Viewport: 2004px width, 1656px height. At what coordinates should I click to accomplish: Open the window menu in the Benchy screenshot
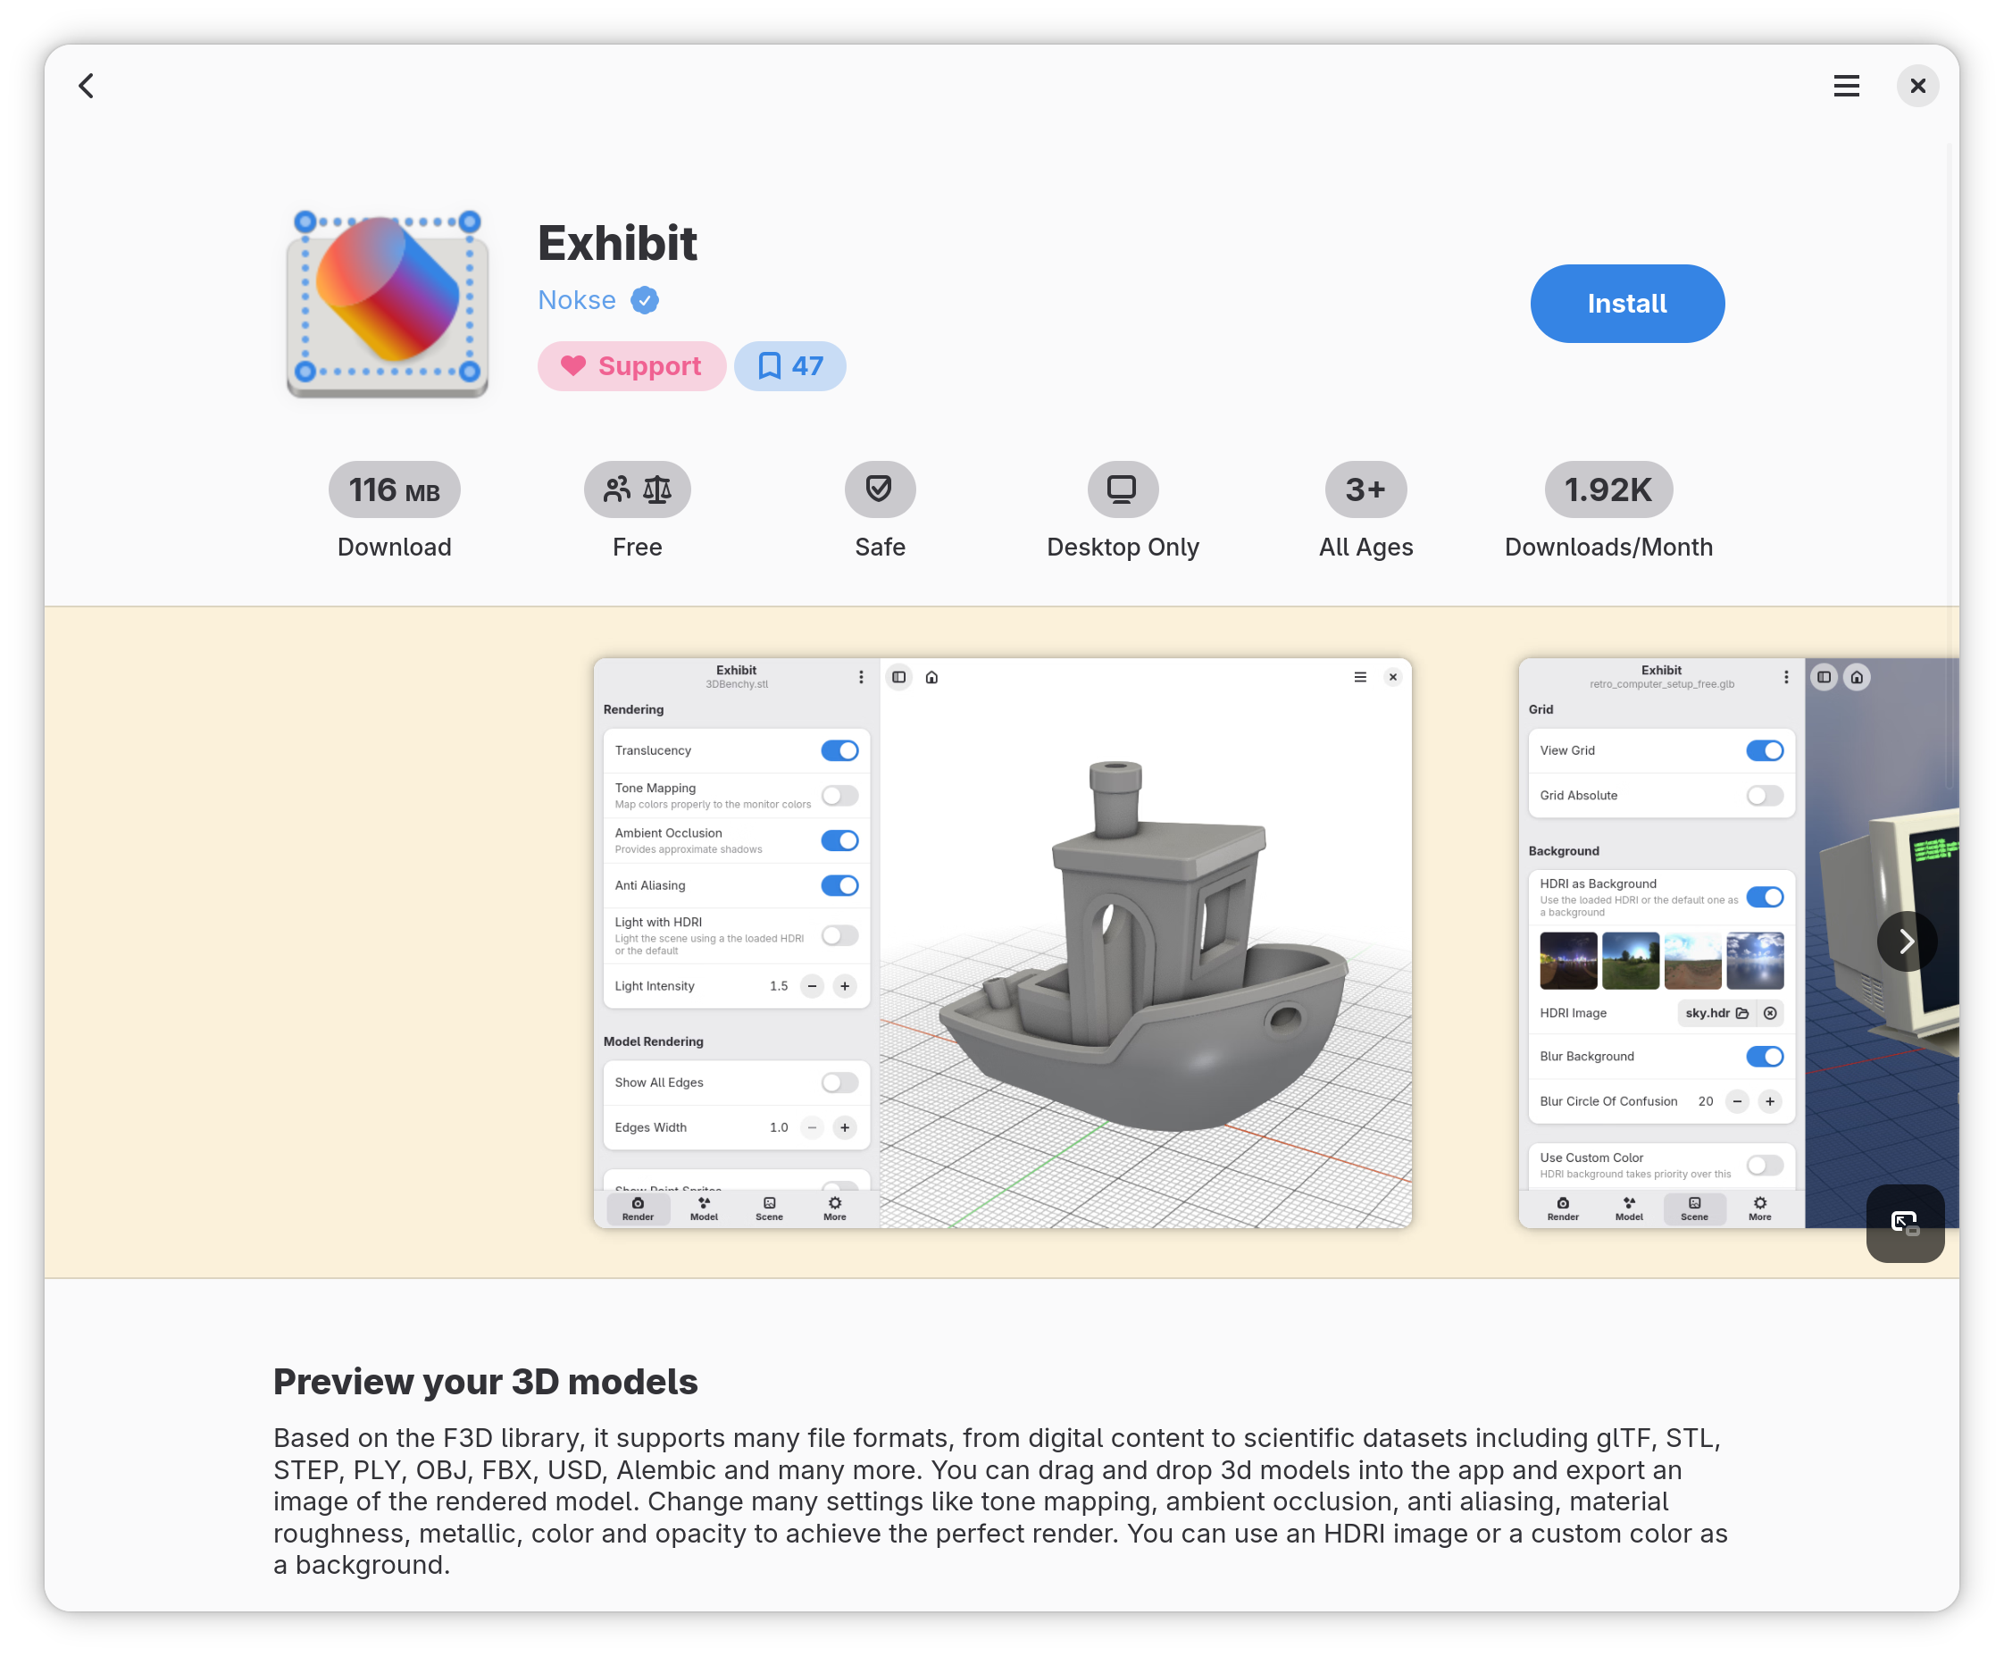pos(1360,676)
